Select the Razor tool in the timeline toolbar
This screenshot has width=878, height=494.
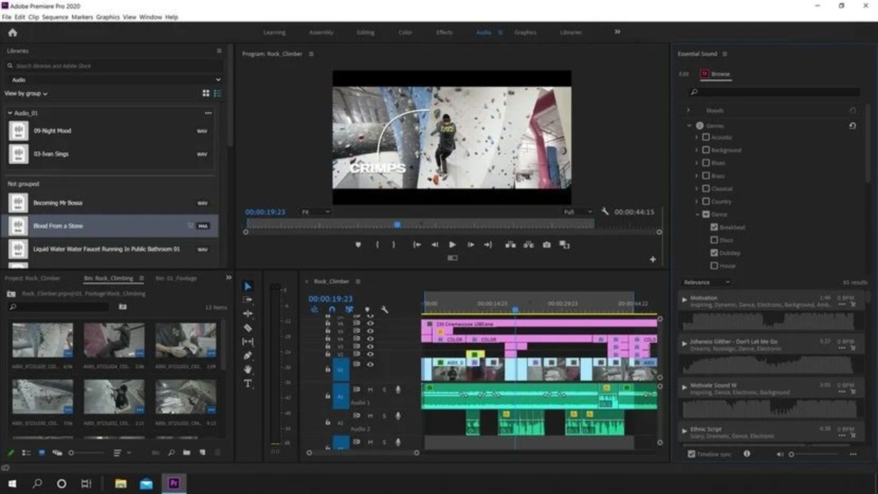point(248,328)
